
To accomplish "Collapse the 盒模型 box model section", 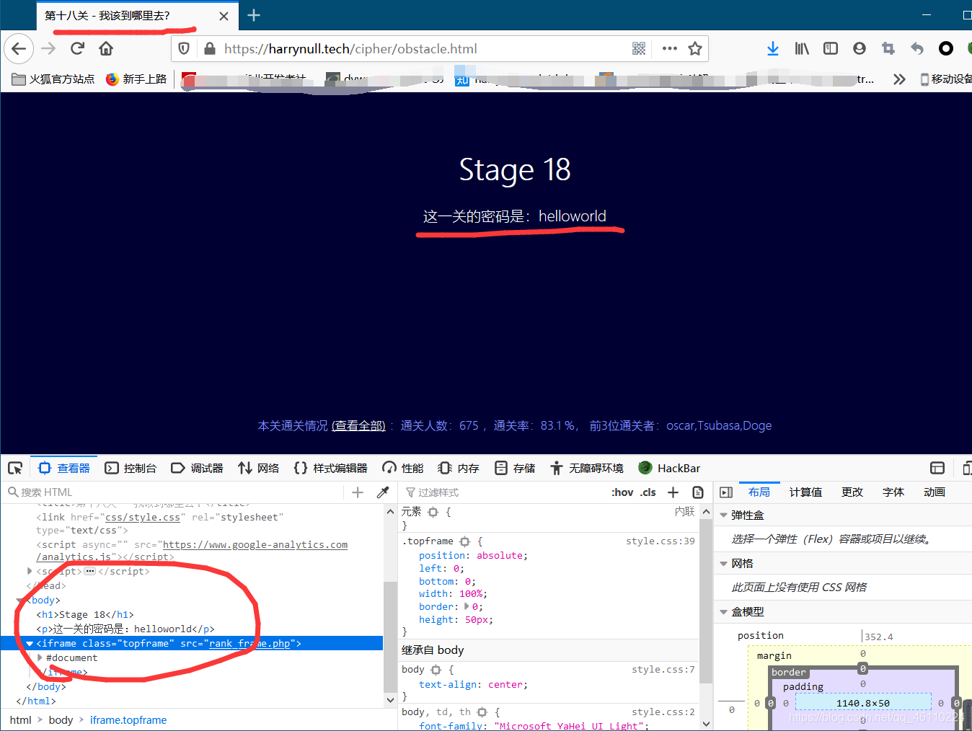I will [x=724, y=611].
